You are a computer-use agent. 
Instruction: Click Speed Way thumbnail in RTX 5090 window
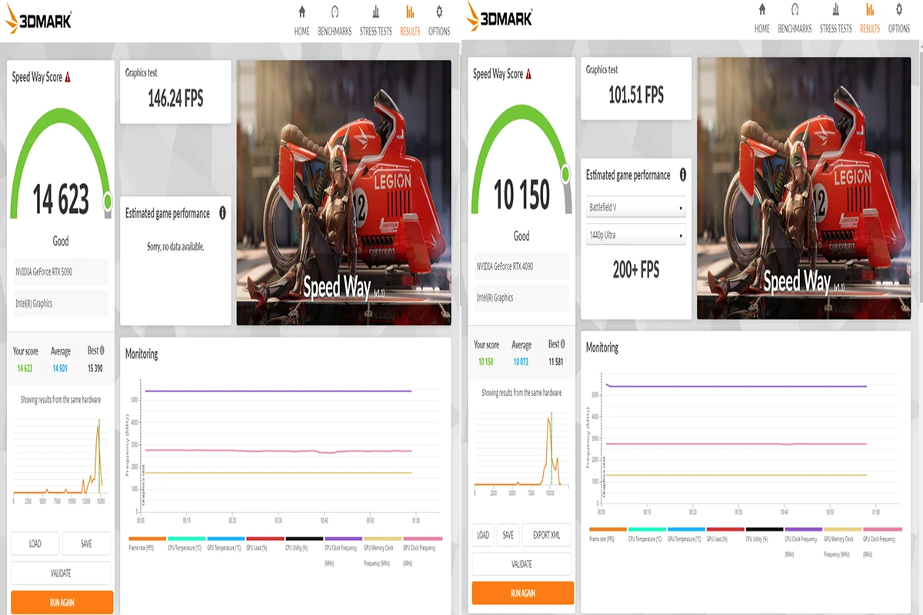point(344,192)
